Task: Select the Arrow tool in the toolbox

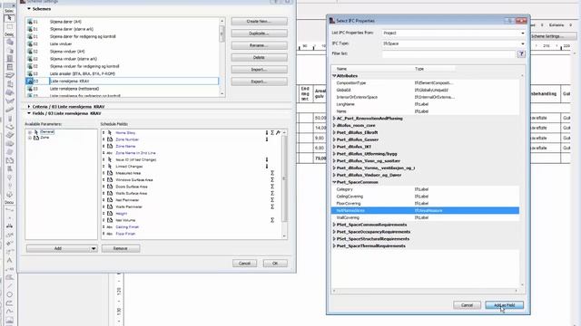Action: 9,18
